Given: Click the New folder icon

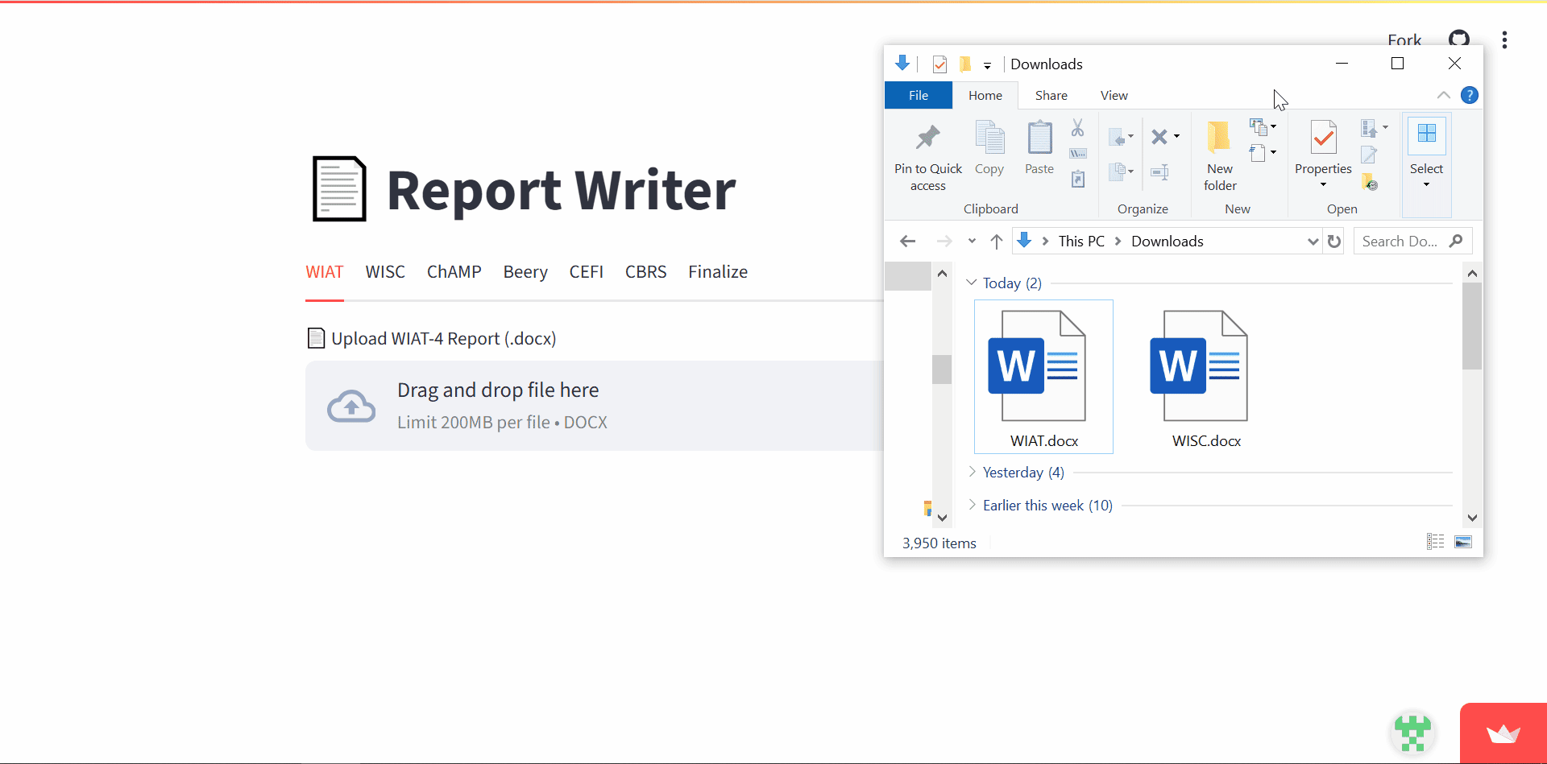Looking at the screenshot, I should click(x=1219, y=138).
